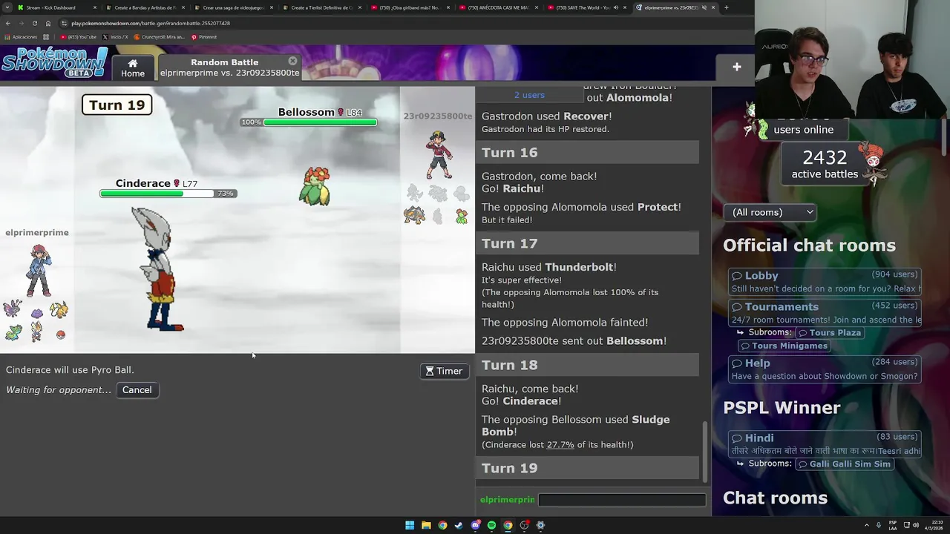The height and width of the screenshot is (534, 950).
Task: Click the Turn 19 header in battle log
Action: tap(587, 468)
